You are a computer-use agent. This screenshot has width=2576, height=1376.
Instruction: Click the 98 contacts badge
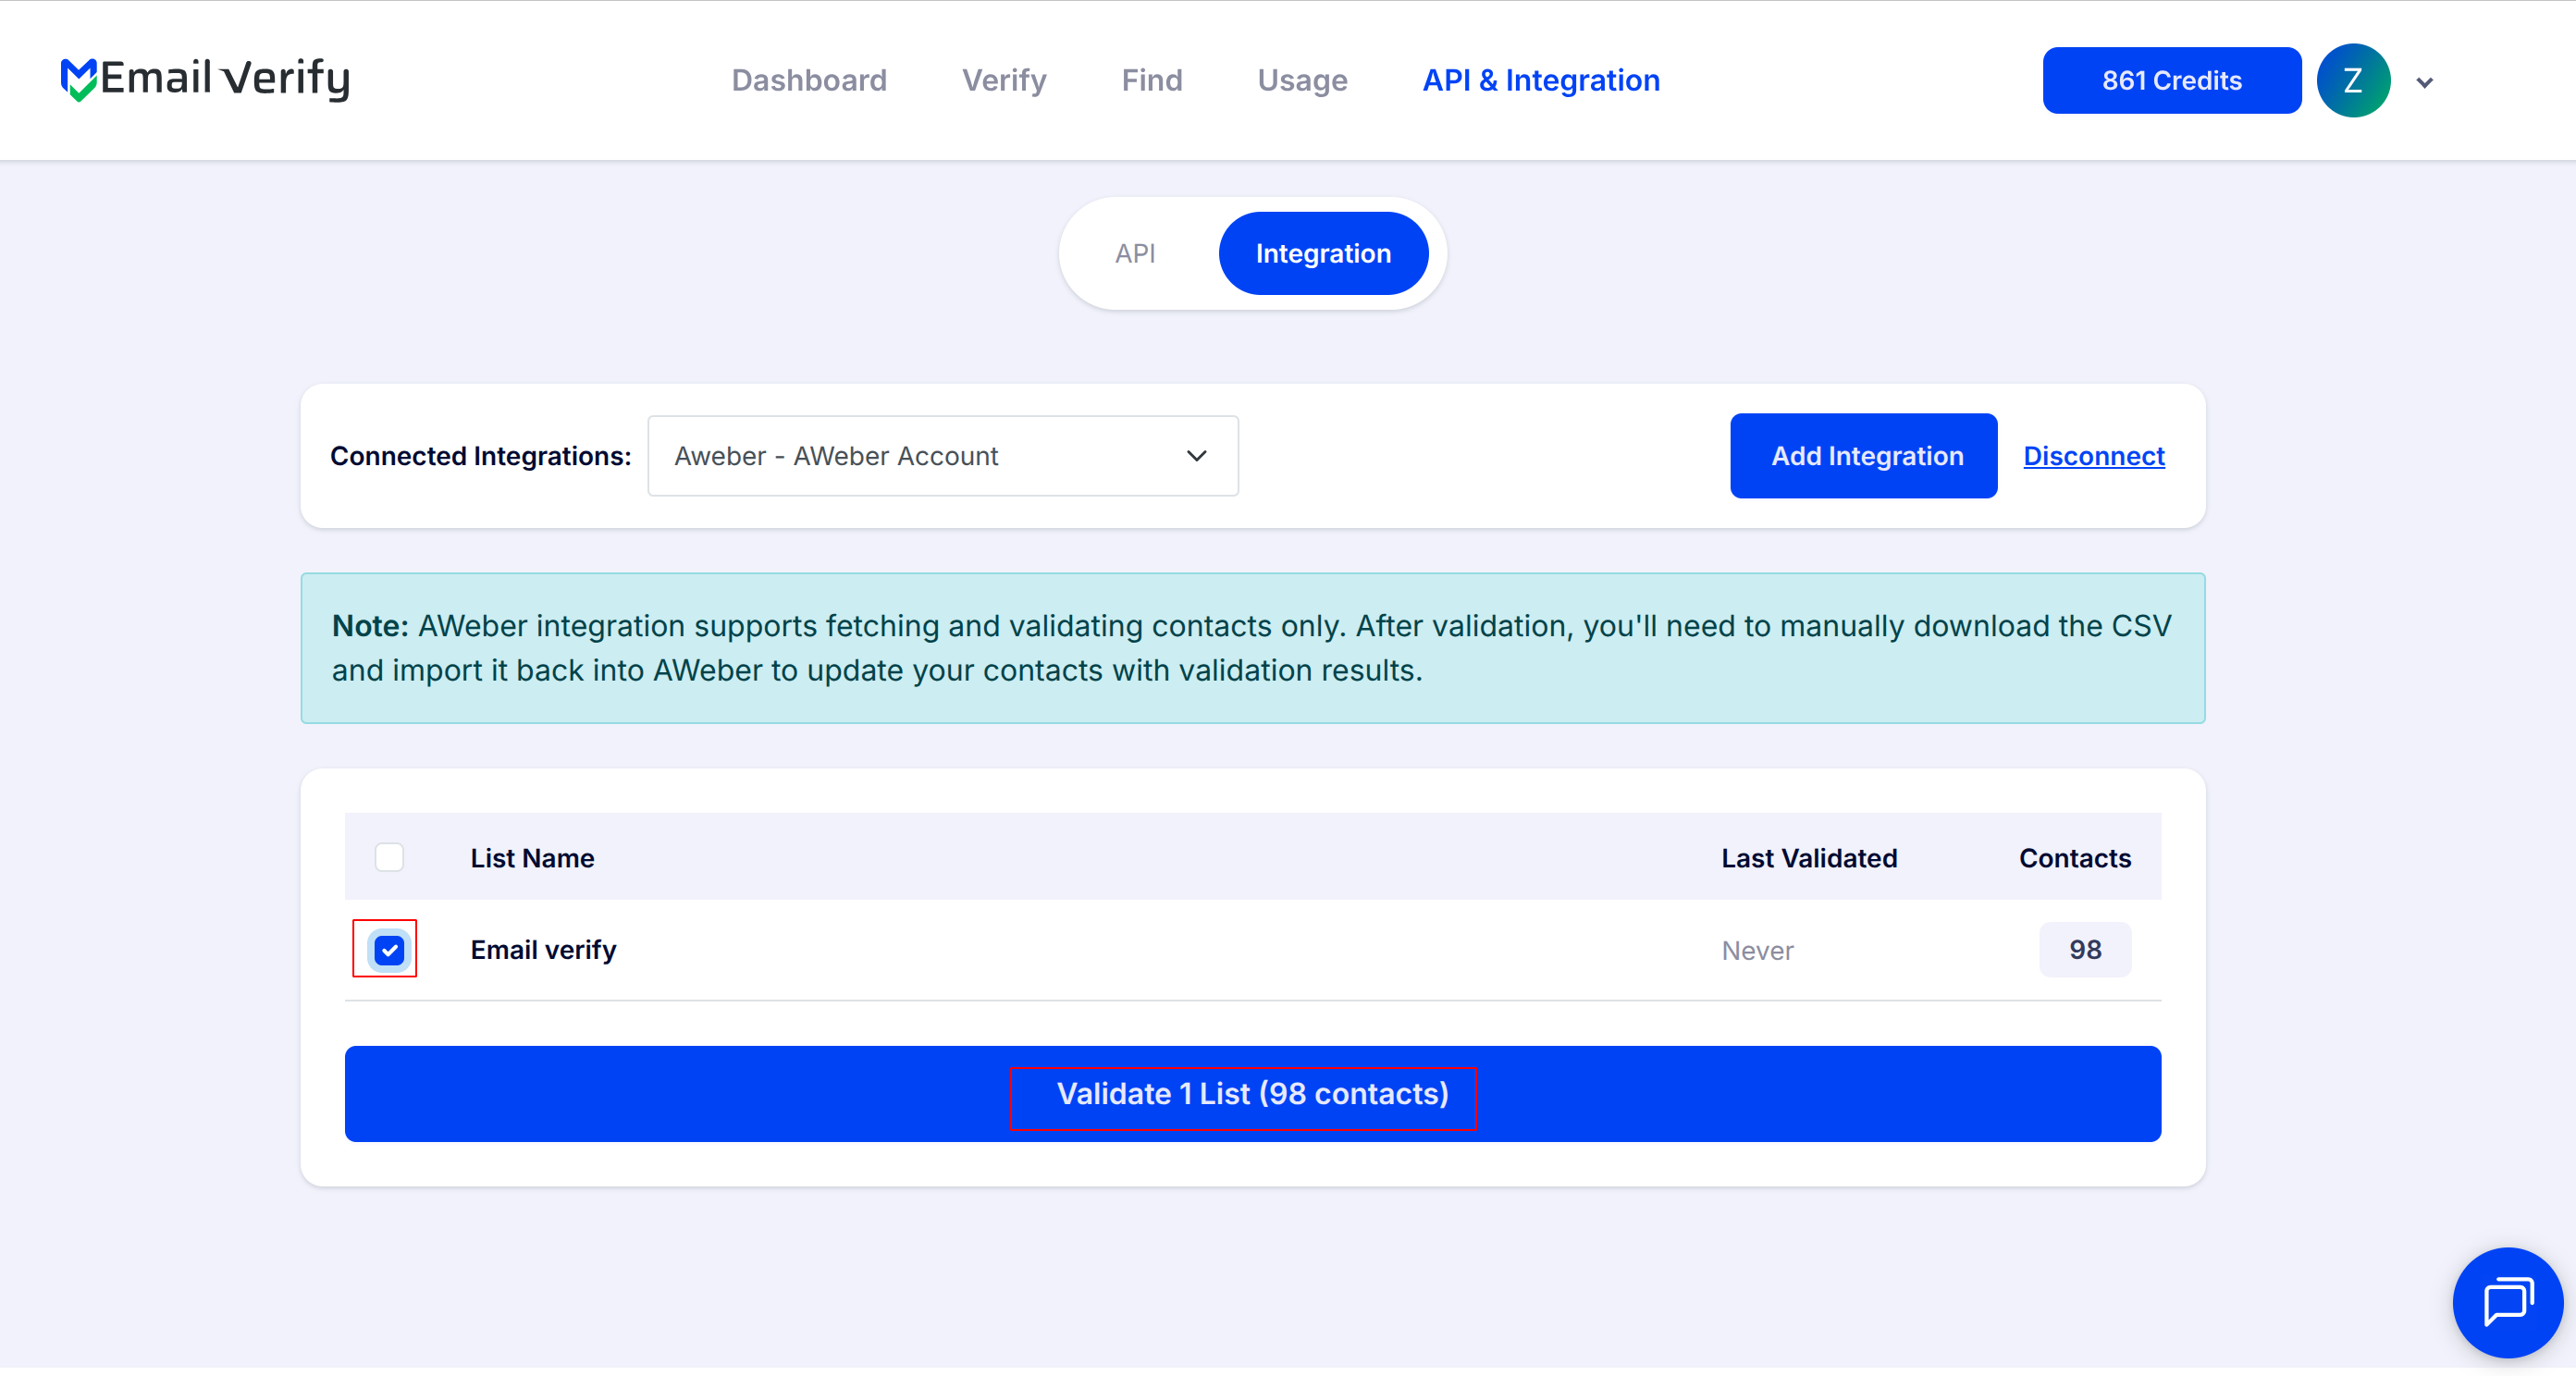2085,949
